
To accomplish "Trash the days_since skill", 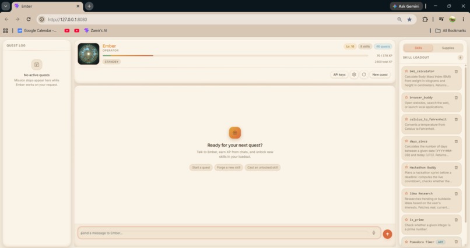I will 456,141.
